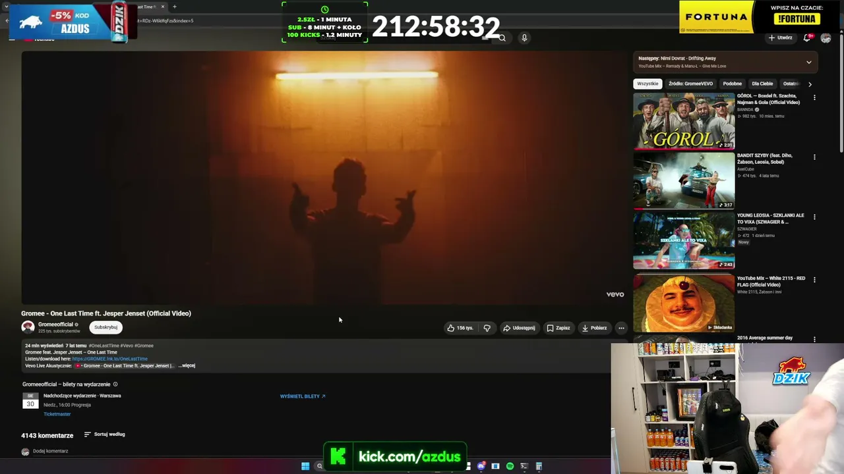
Task: Click the YouTube Mix White 2115 title
Action: pos(771,281)
